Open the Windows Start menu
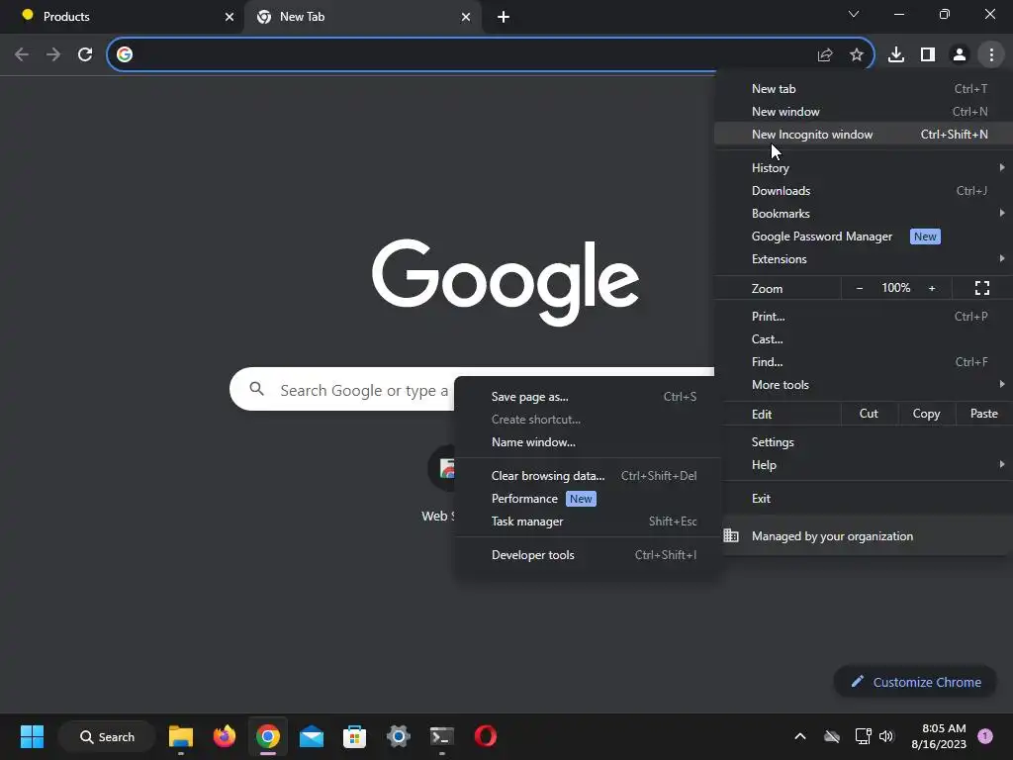The image size is (1013, 760). pyautogui.click(x=32, y=736)
